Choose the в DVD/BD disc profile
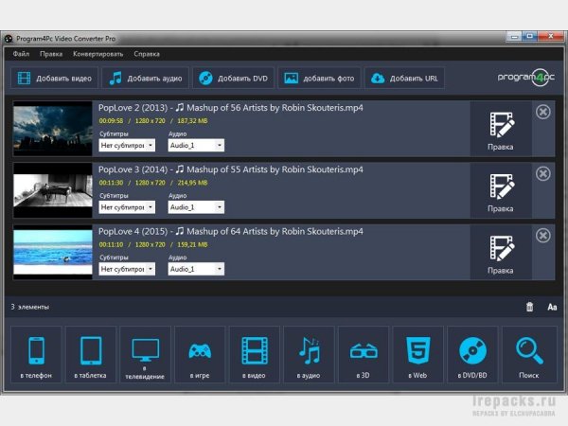The height and width of the screenshot is (426, 568). point(472,355)
